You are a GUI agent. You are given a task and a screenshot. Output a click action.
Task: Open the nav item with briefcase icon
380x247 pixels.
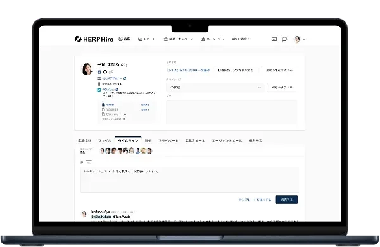(178, 39)
